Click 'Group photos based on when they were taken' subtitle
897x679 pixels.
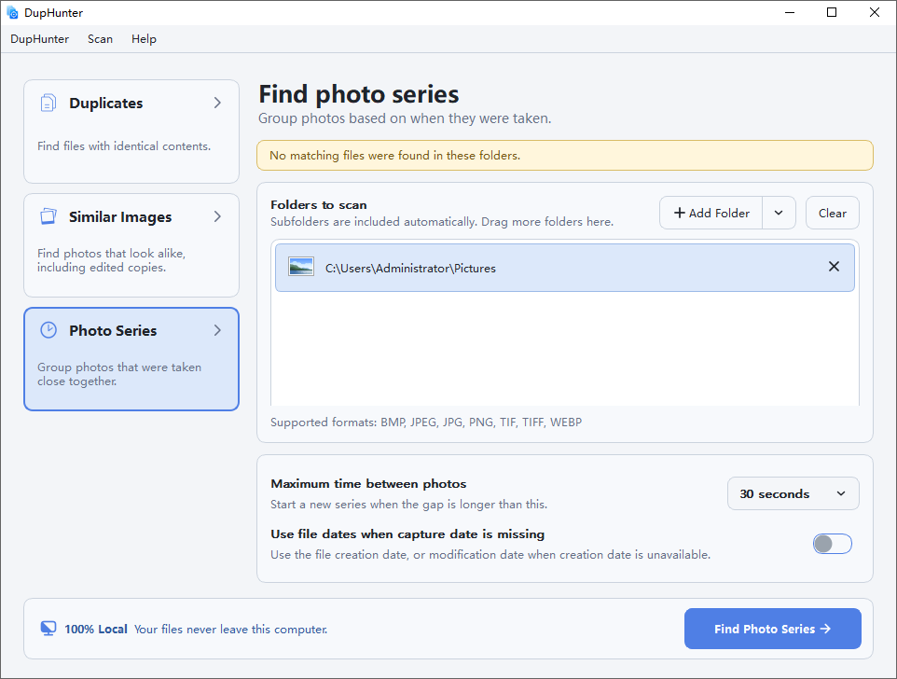click(405, 118)
